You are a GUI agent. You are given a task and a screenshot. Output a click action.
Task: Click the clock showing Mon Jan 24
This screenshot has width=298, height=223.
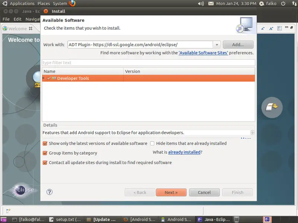click(x=236, y=4)
